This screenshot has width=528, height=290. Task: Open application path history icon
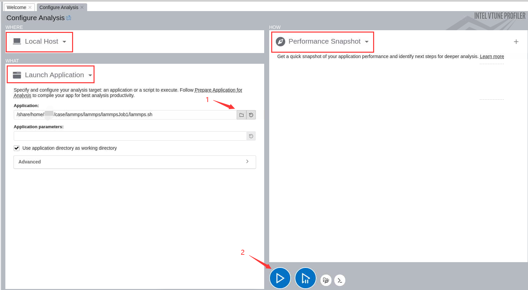tap(251, 115)
